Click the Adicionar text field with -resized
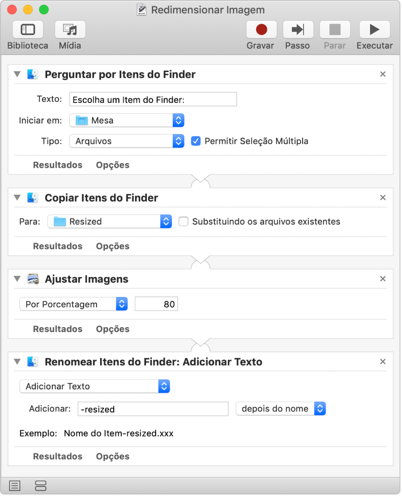Viewport: 402px width, 496px height. point(153,409)
